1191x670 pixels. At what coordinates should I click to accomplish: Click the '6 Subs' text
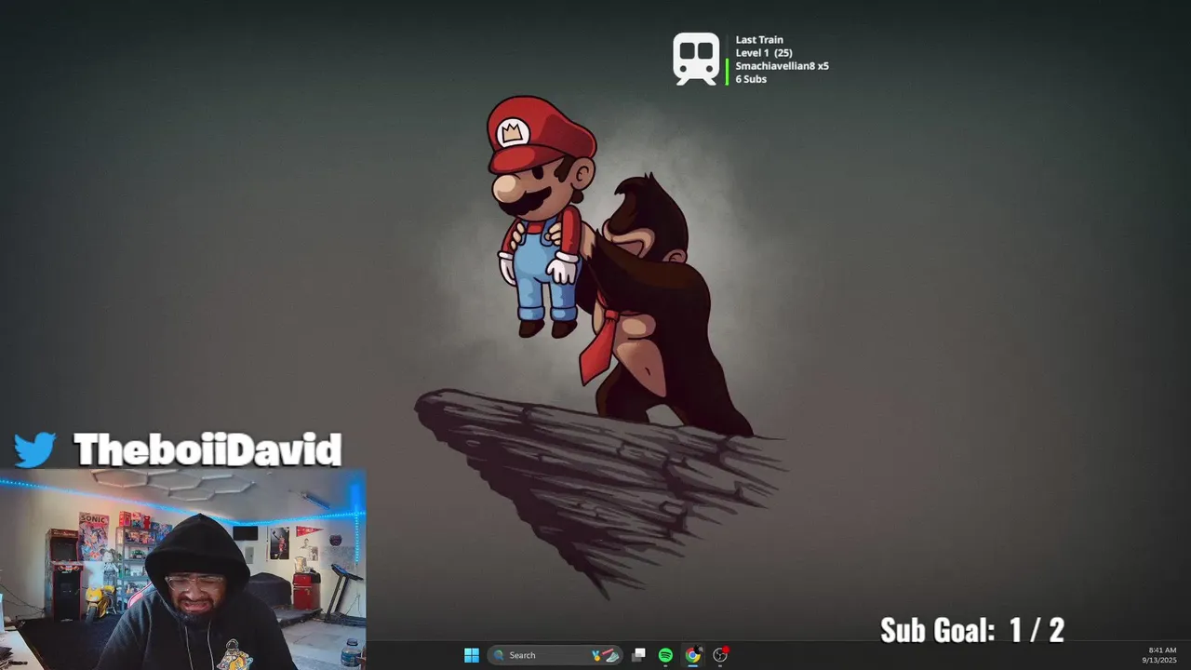[x=751, y=79]
